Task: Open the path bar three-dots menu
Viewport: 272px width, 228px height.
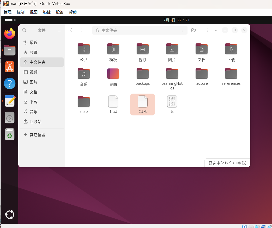Action: tap(183, 30)
